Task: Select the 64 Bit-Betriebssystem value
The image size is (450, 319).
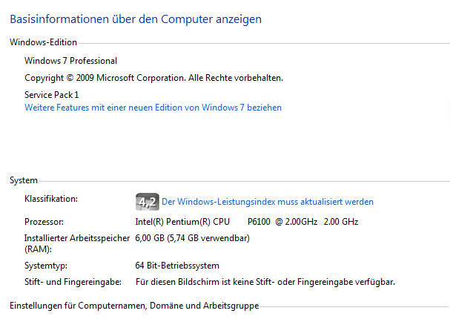Action: click(x=177, y=266)
